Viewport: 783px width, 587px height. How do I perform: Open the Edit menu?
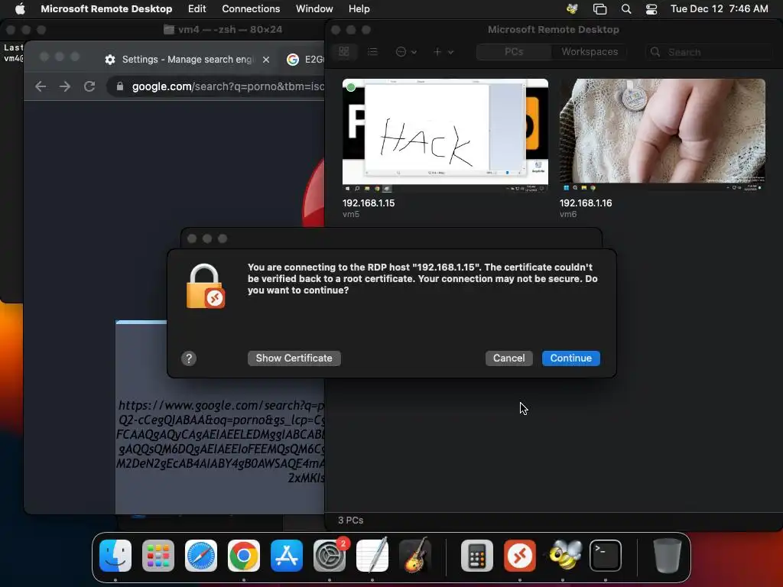197,8
